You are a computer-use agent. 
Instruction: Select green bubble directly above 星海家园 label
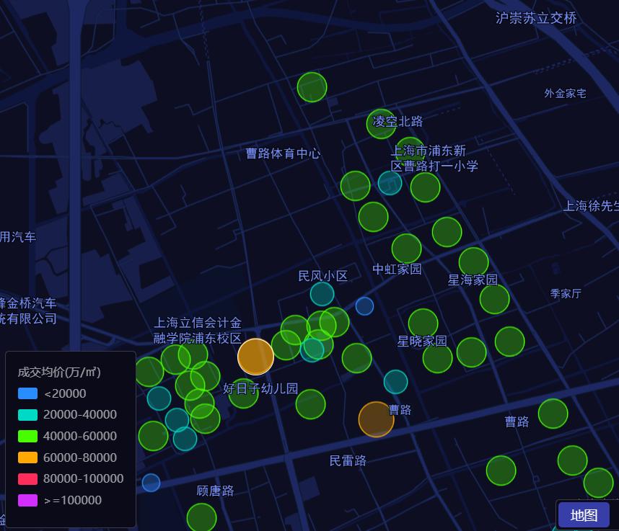coord(473,262)
